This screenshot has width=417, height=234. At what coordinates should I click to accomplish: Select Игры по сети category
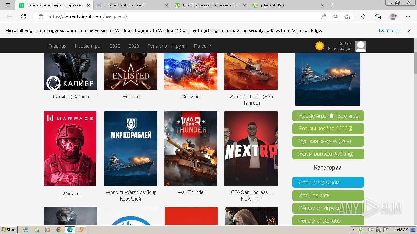(x=328, y=195)
